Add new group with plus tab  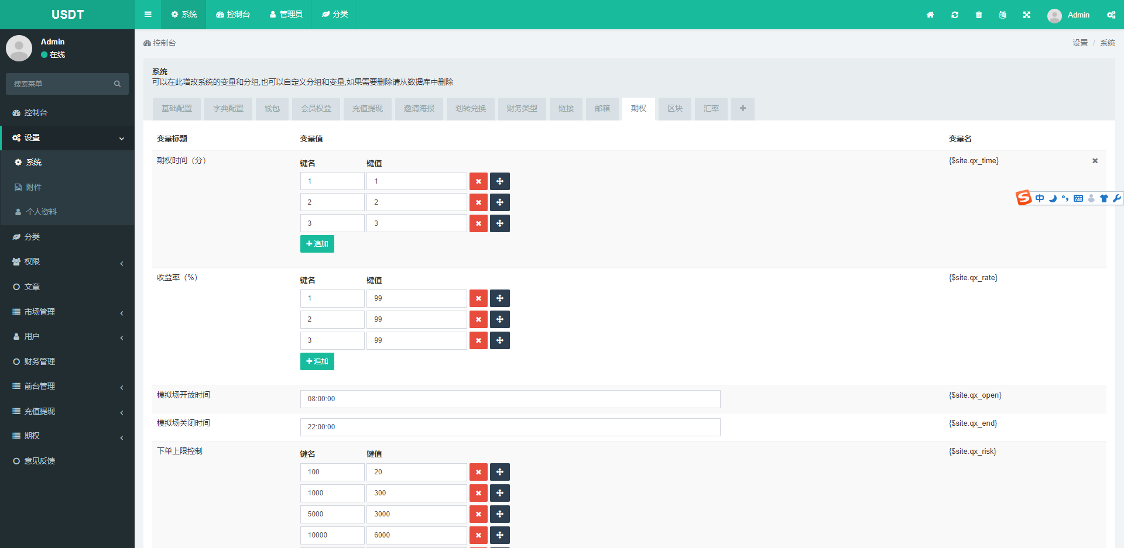(x=742, y=109)
